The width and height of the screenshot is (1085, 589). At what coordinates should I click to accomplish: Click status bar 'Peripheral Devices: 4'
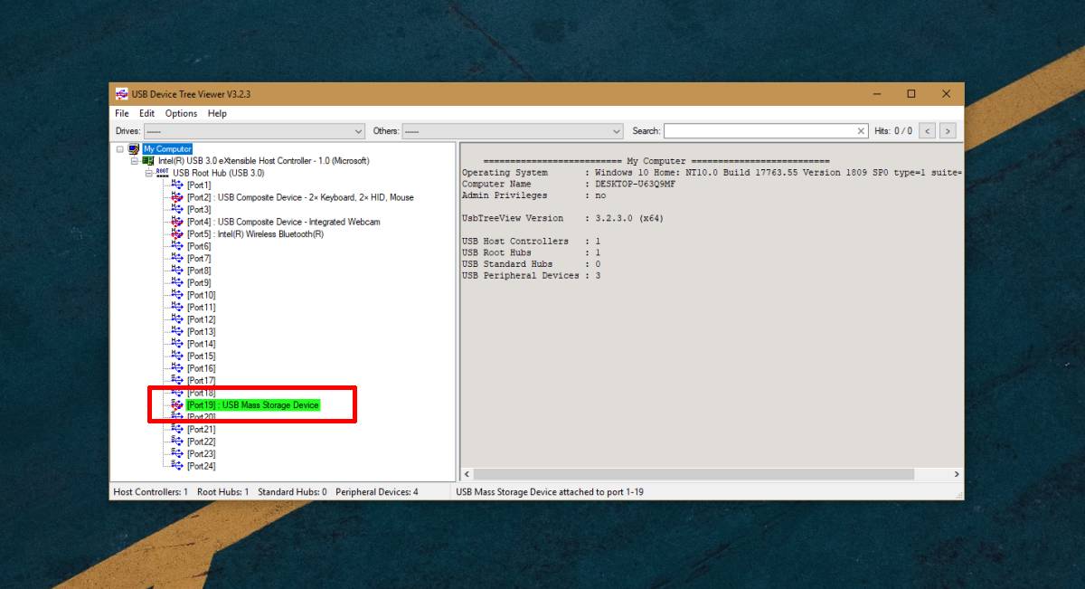point(377,492)
